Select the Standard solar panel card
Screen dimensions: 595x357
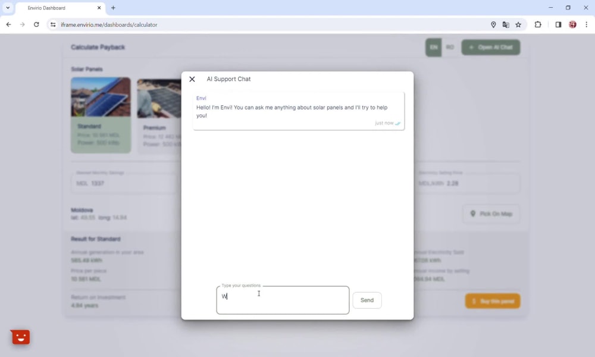pos(101,115)
